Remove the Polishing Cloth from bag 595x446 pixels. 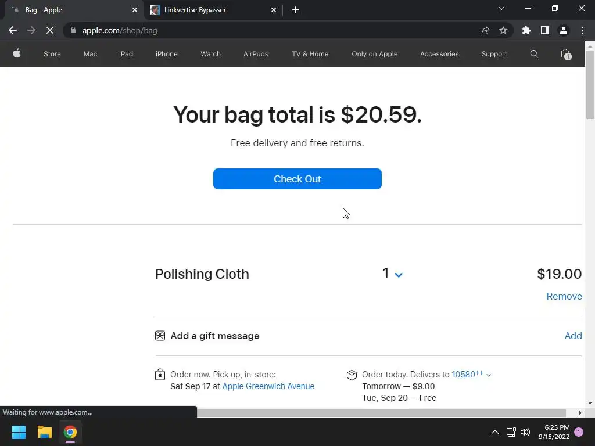click(564, 296)
